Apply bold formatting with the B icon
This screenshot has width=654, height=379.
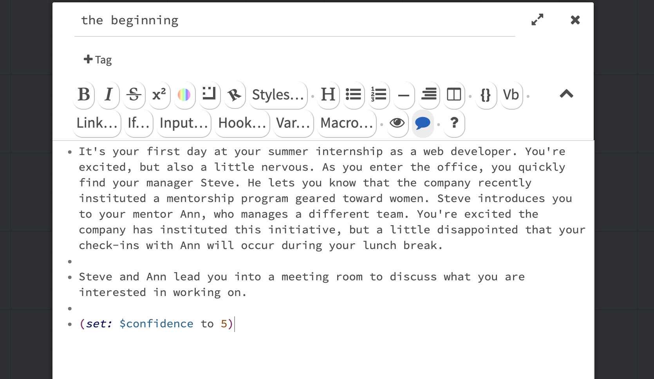click(84, 95)
